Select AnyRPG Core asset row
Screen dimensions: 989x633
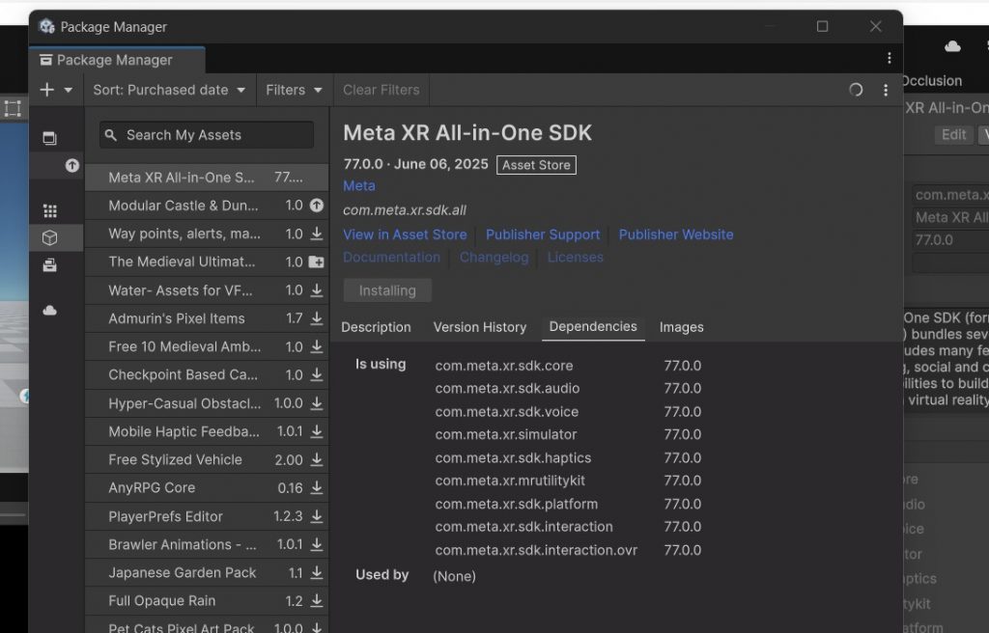point(207,488)
